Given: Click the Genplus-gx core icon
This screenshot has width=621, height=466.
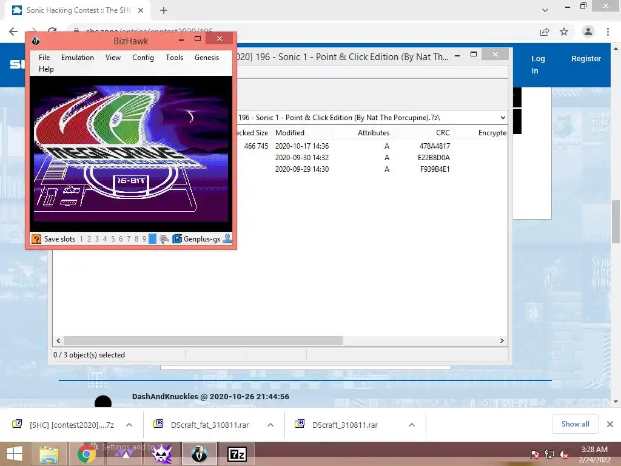Looking at the screenshot, I should point(177,239).
